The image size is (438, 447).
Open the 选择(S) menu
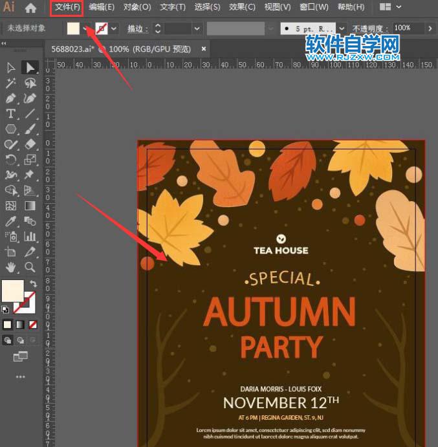pos(207,7)
